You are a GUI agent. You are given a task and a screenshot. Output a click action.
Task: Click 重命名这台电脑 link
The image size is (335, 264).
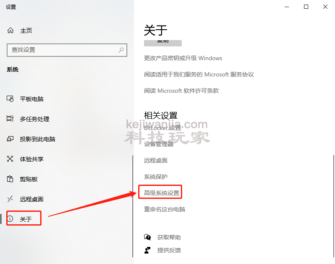[x=165, y=209]
